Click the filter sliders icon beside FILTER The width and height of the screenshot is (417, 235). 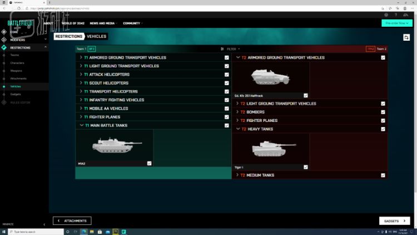click(222, 49)
